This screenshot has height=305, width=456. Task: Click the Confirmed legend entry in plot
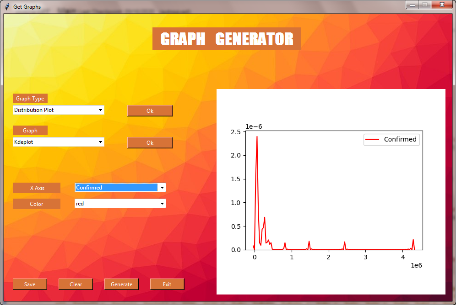coord(391,139)
